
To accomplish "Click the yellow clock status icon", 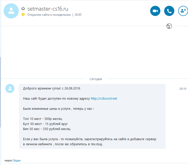I will pyautogui.click(x=23, y=15).
